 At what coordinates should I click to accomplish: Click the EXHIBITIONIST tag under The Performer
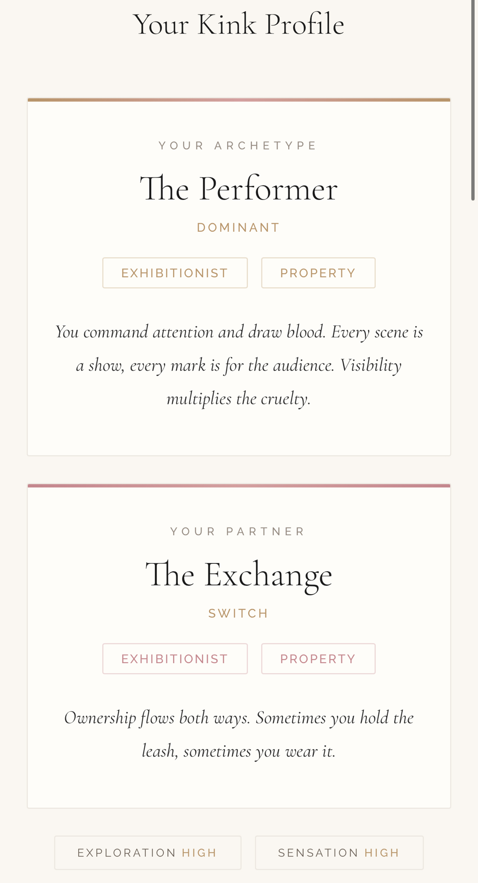(175, 273)
